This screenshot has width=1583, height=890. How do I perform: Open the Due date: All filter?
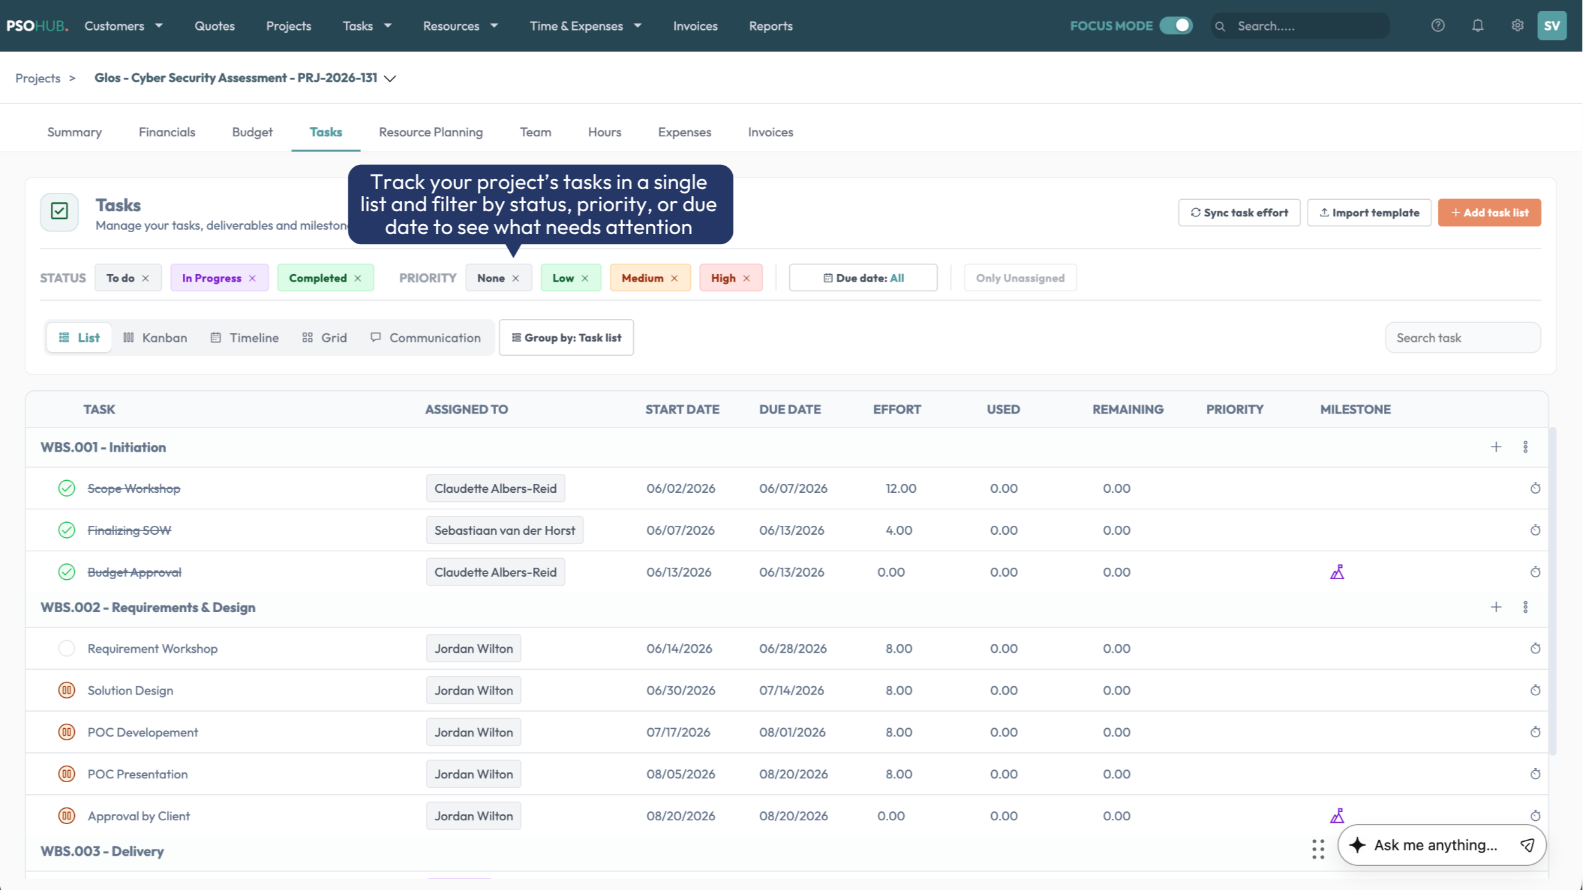point(863,278)
